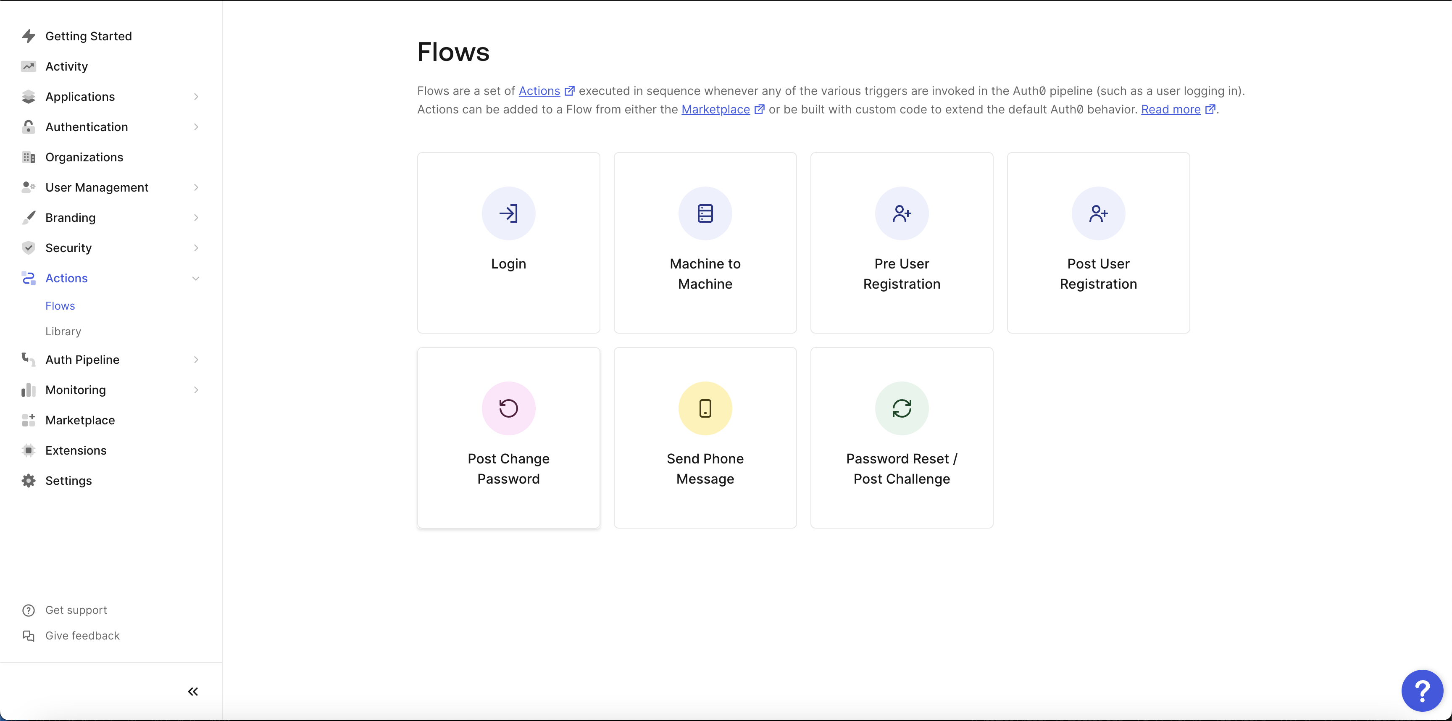Open the Password Reset / Post Challenge flow icon
1452x721 pixels.
[x=901, y=408]
